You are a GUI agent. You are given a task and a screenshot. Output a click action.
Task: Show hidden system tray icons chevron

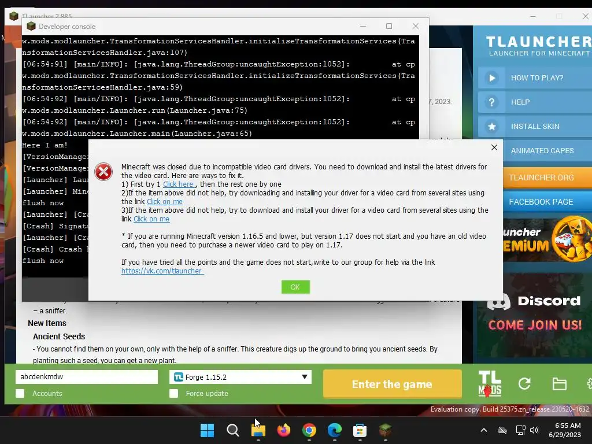(x=484, y=430)
